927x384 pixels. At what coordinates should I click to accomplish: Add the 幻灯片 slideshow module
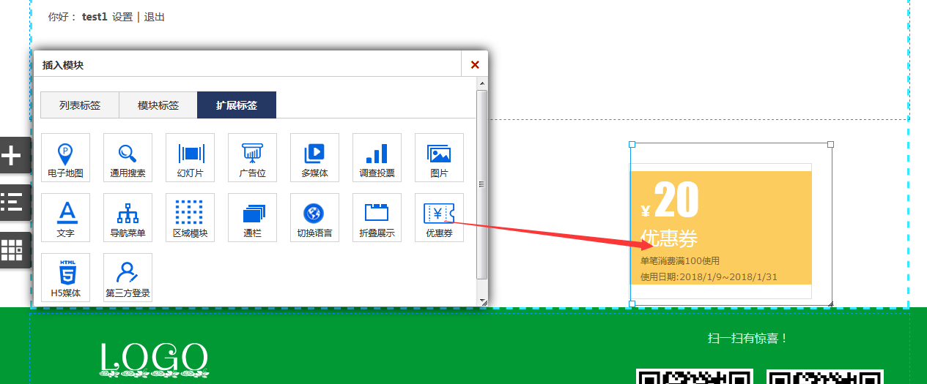tap(190, 157)
